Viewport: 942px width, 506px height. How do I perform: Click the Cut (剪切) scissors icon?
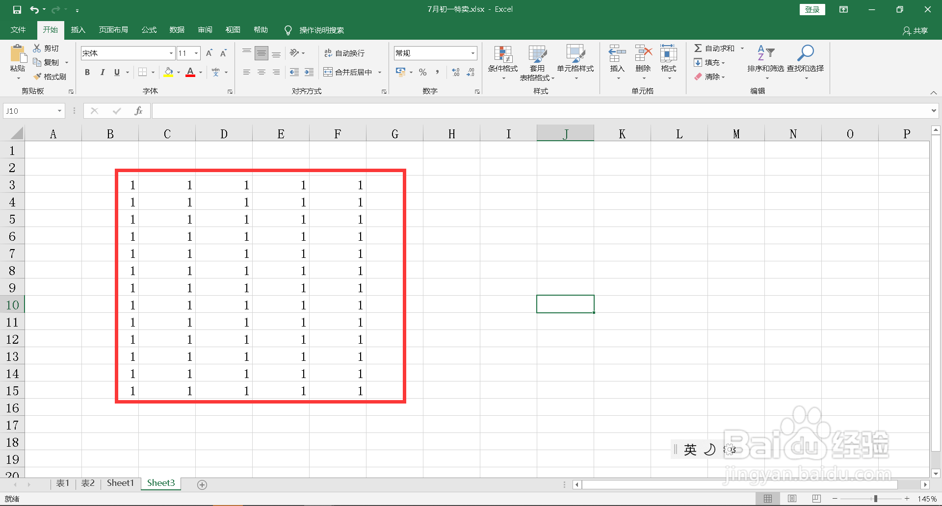pyautogui.click(x=37, y=48)
